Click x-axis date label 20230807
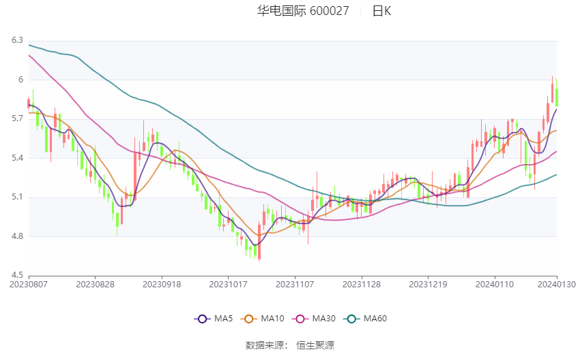 29,285
